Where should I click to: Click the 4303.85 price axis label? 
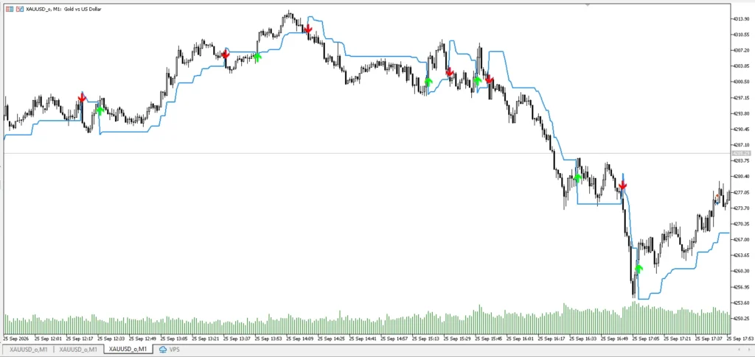coord(742,66)
